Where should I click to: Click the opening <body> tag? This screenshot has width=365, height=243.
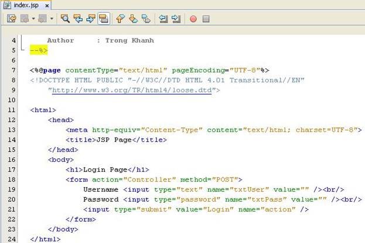61,159
